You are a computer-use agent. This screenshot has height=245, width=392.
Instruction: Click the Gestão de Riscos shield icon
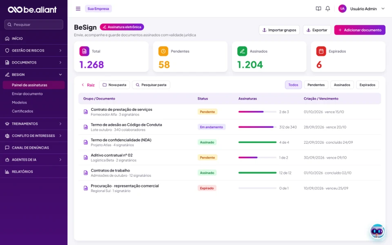coord(7,51)
